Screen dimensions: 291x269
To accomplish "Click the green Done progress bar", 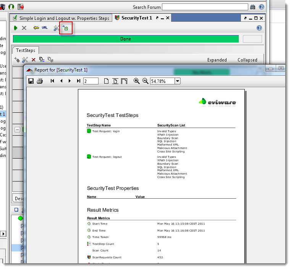I will pos(126,39).
